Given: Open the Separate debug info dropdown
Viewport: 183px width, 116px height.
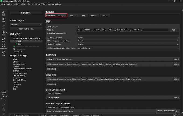Looking at the screenshot, I should pos(128,37).
